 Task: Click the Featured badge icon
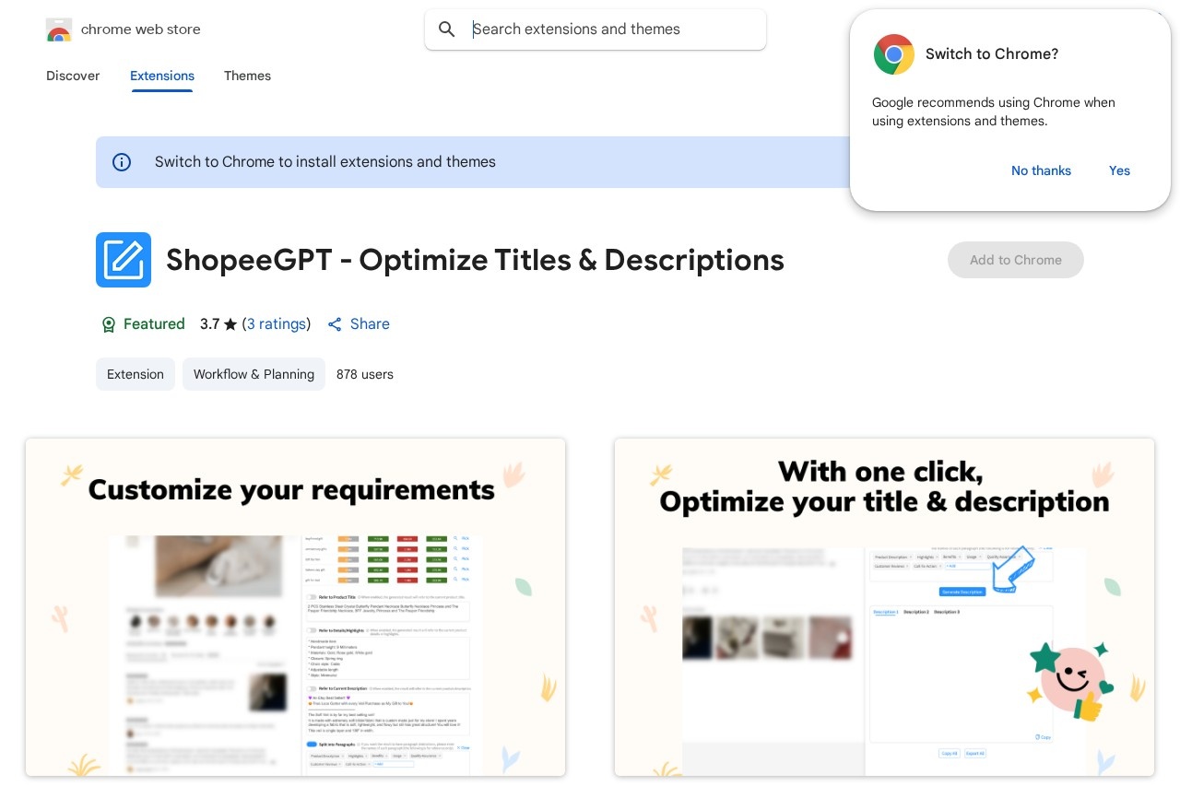coord(109,324)
